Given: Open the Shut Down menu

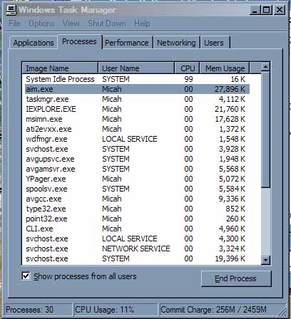Looking at the screenshot, I should tap(107, 23).
